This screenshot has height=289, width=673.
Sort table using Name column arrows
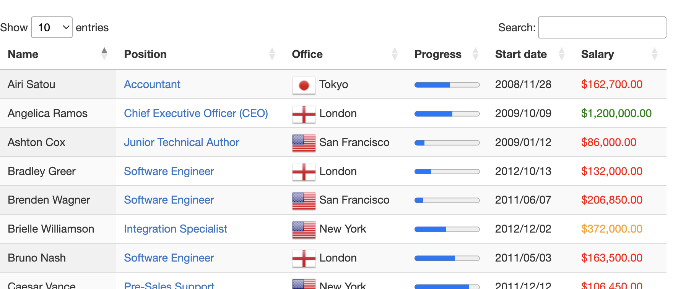(x=104, y=54)
